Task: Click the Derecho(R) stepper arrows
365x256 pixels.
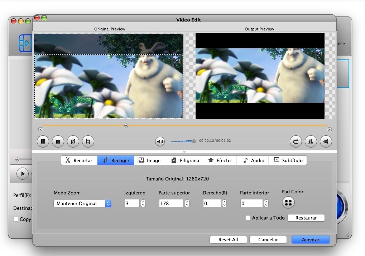Action: point(224,203)
